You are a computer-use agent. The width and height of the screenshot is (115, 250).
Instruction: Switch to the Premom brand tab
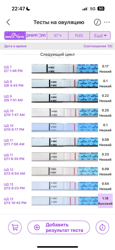coord(36,35)
